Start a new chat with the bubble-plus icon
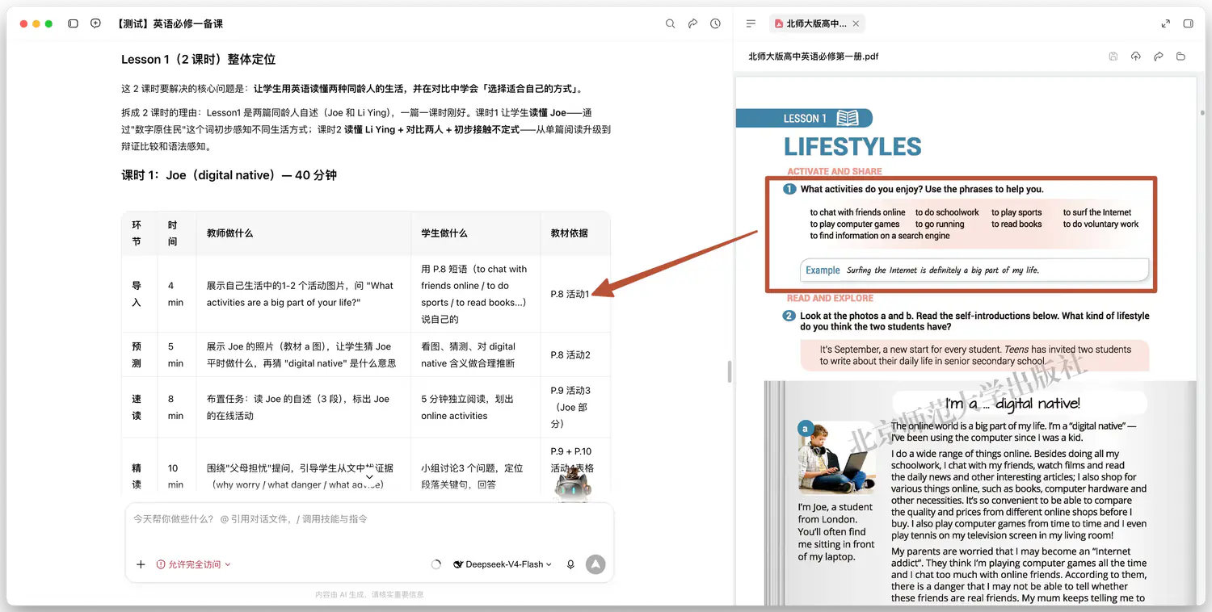Image resolution: width=1212 pixels, height=612 pixels. [95, 24]
